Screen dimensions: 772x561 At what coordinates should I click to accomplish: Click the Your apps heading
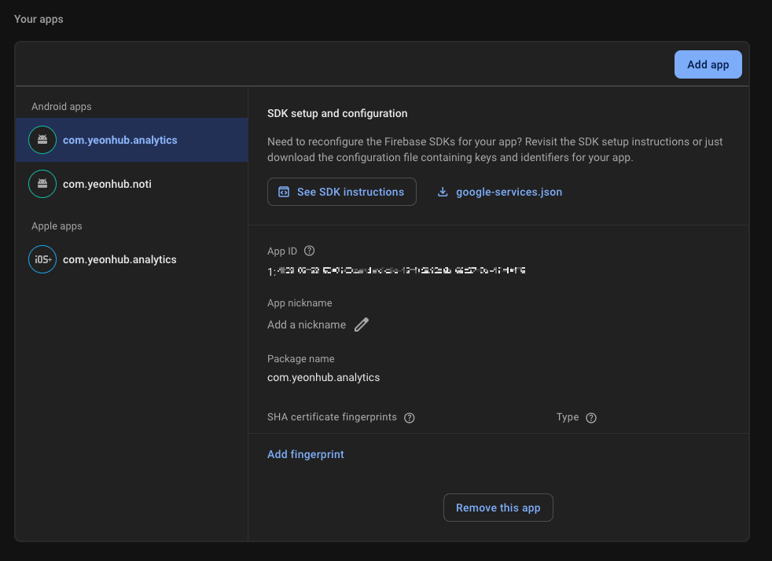[x=39, y=19]
